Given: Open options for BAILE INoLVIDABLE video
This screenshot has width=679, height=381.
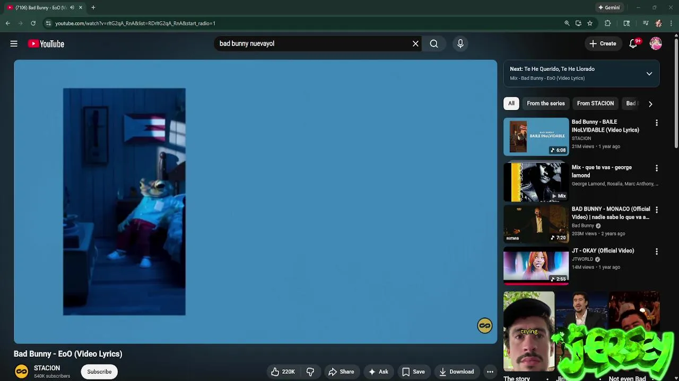Looking at the screenshot, I should pyautogui.click(x=657, y=123).
